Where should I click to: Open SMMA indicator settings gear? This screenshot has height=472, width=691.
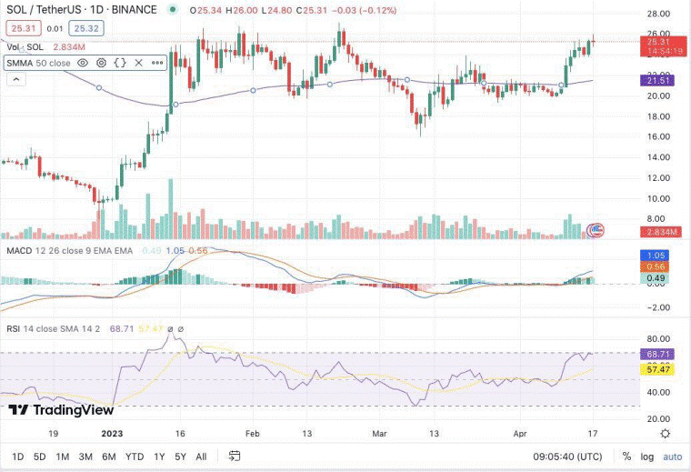(x=101, y=63)
